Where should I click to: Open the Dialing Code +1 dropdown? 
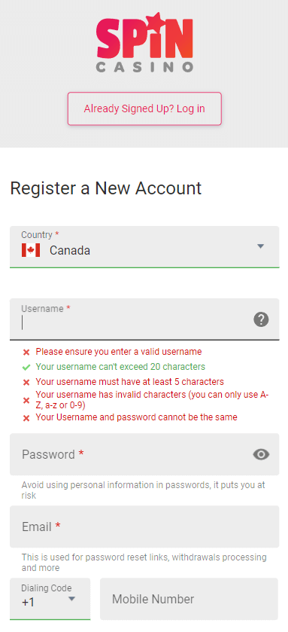coord(50,599)
